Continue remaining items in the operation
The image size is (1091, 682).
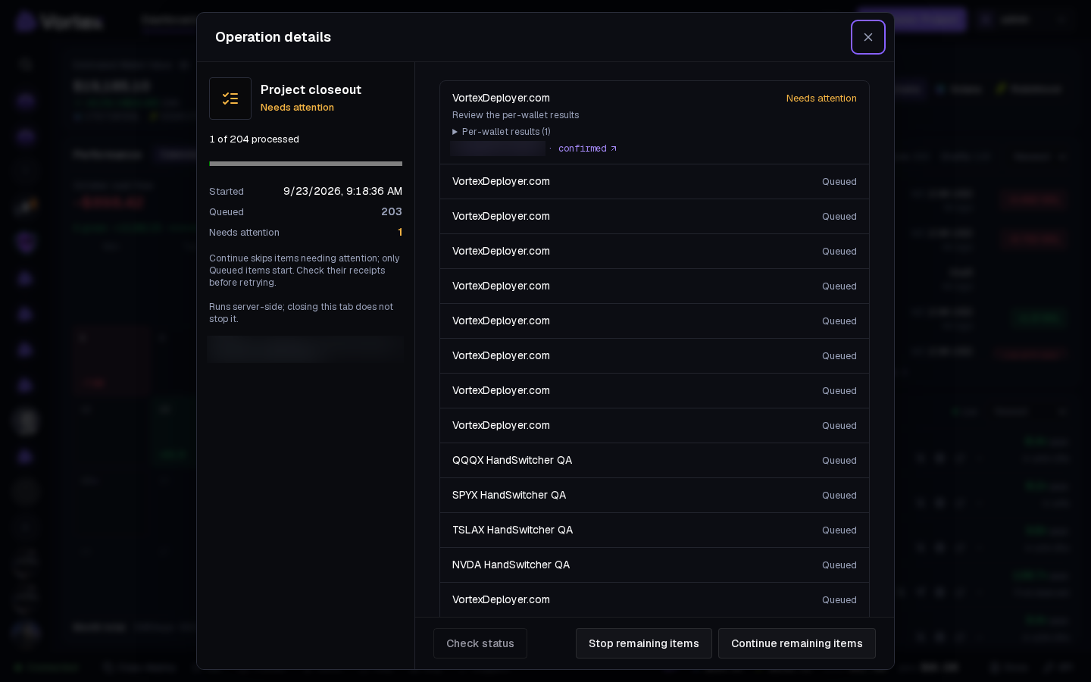pos(797,643)
